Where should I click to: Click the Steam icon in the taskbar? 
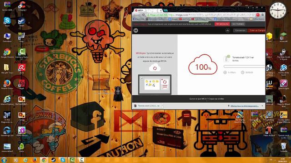coord(54,160)
